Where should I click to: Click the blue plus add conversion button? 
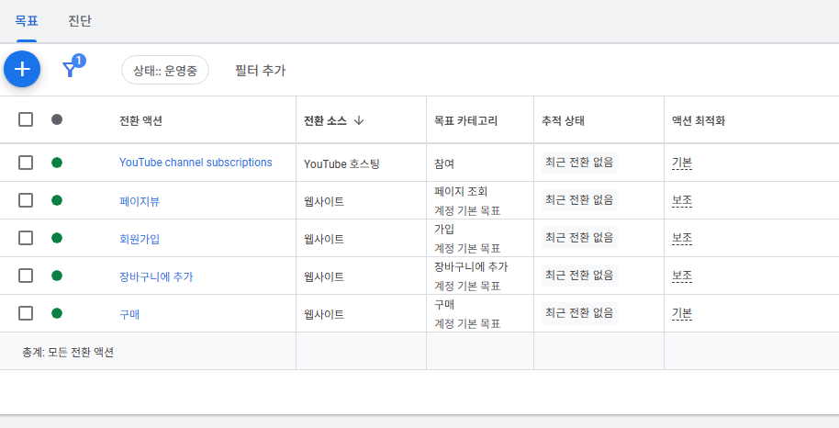[22, 69]
